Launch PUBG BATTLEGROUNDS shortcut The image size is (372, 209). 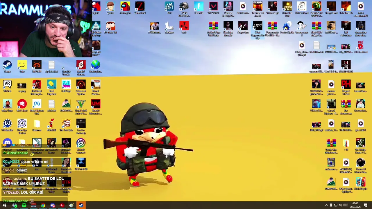click(184, 9)
